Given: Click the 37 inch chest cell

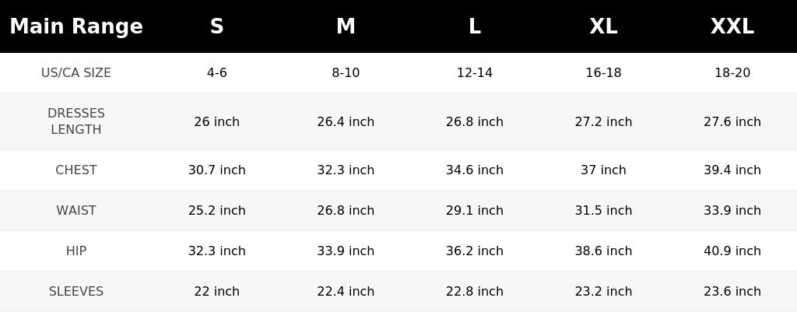Looking at the screenshot, I should [603, 170].
